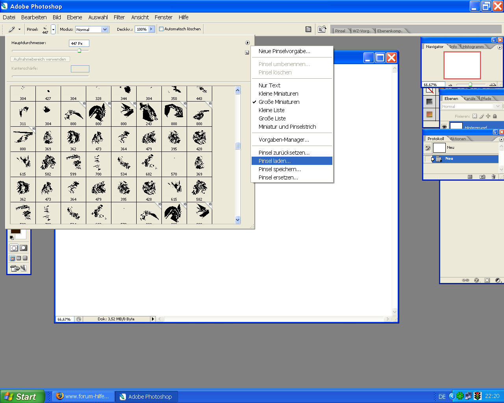
Task: Click the Windows Start button
Action: pyautogui.click(x=22, y=396)
